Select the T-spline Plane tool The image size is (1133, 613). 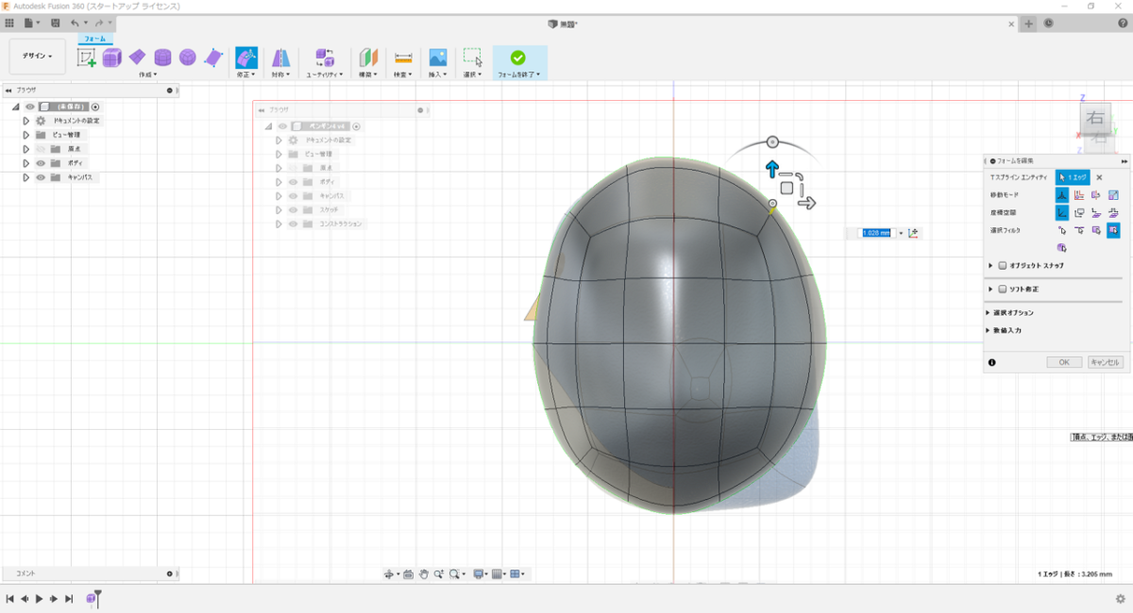coord(138,57)
